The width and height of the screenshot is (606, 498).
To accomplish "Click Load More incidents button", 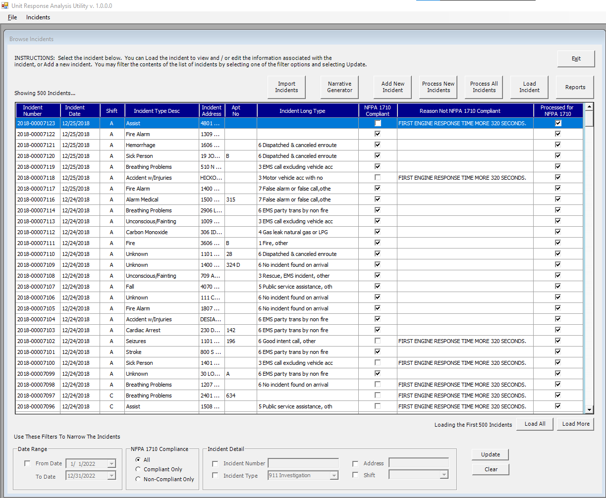I will [x=575, y=424].
